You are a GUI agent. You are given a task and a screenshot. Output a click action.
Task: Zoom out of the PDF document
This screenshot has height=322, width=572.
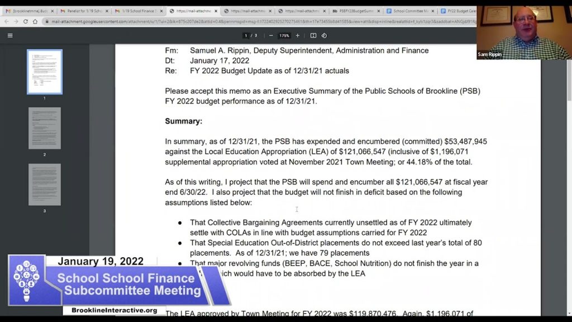[x=271, y=35]
